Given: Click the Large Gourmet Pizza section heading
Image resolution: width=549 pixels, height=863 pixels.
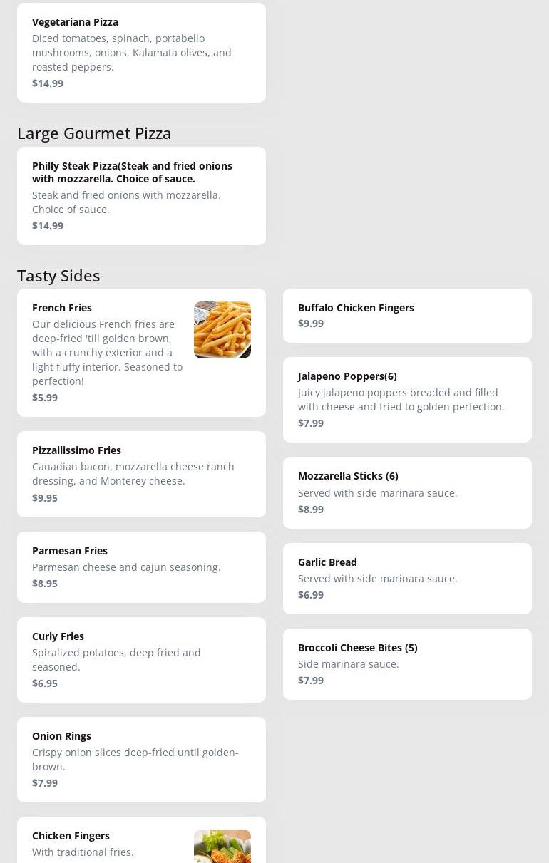Looking at the screenshot, I should (x=94, y=133).
